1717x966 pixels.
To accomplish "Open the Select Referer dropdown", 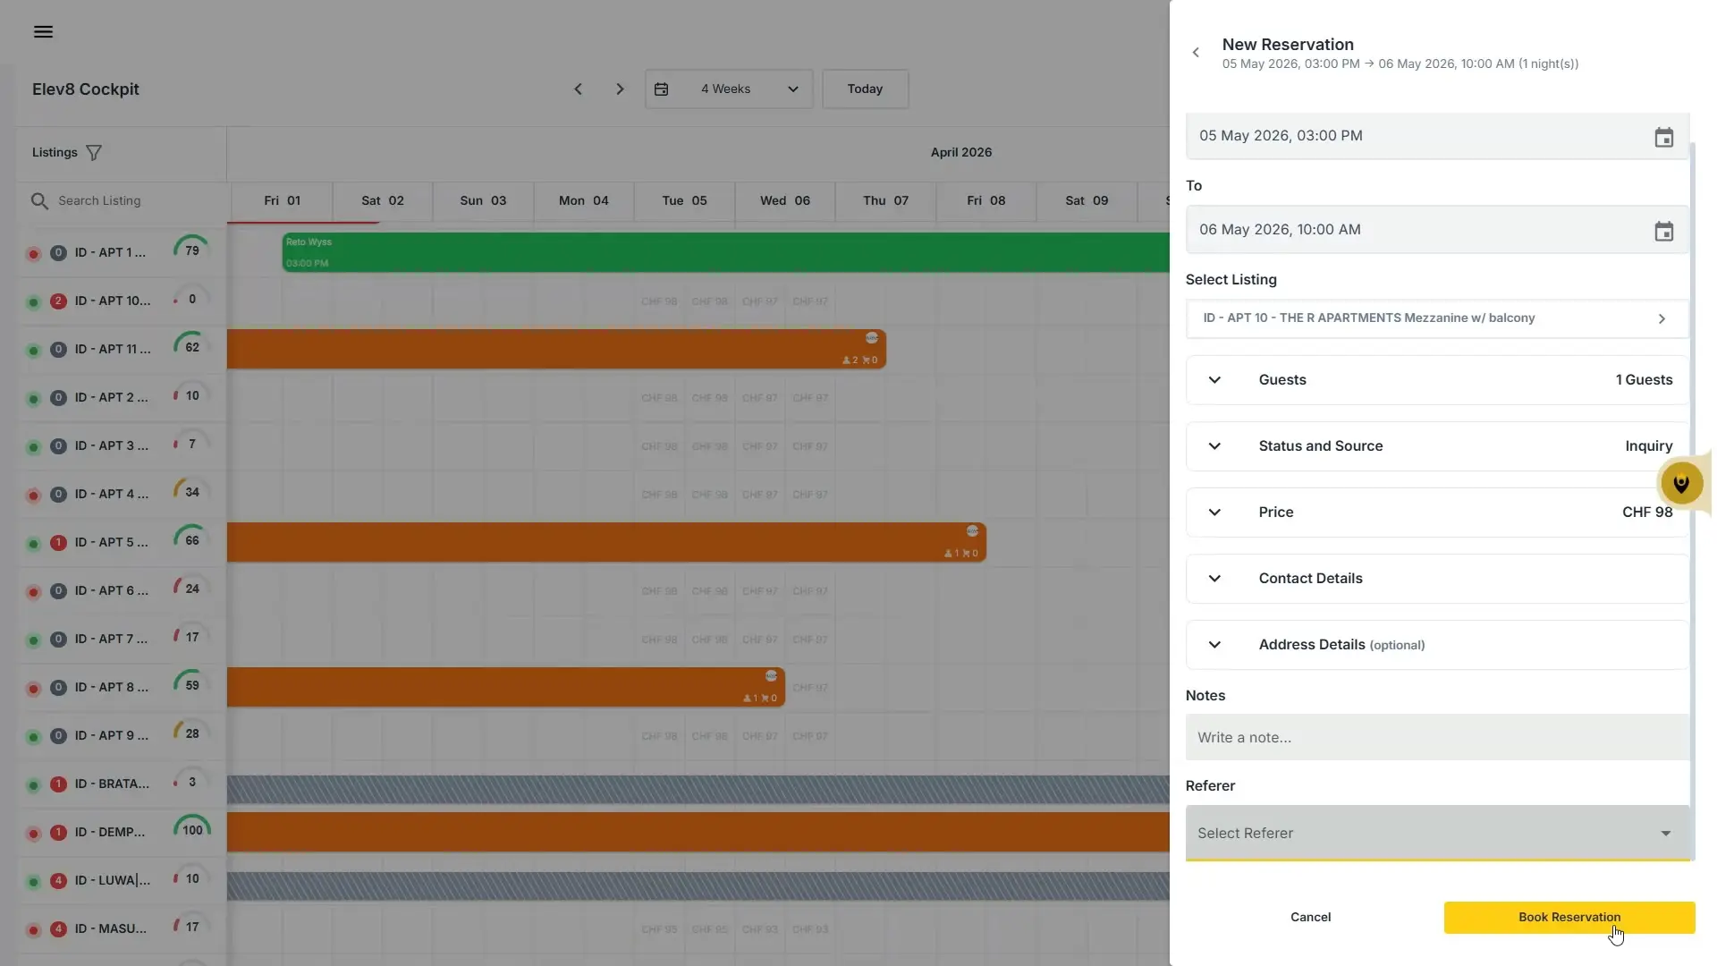I will pos(1436,833).
